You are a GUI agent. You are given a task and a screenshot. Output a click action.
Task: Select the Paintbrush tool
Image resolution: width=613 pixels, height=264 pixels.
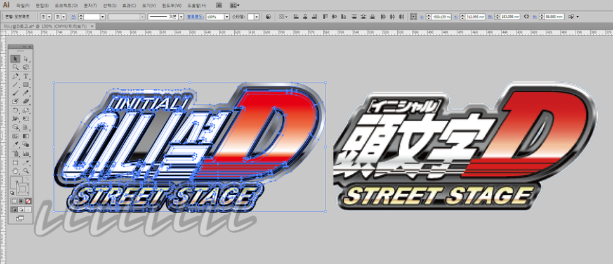click(x=15, y=93)
